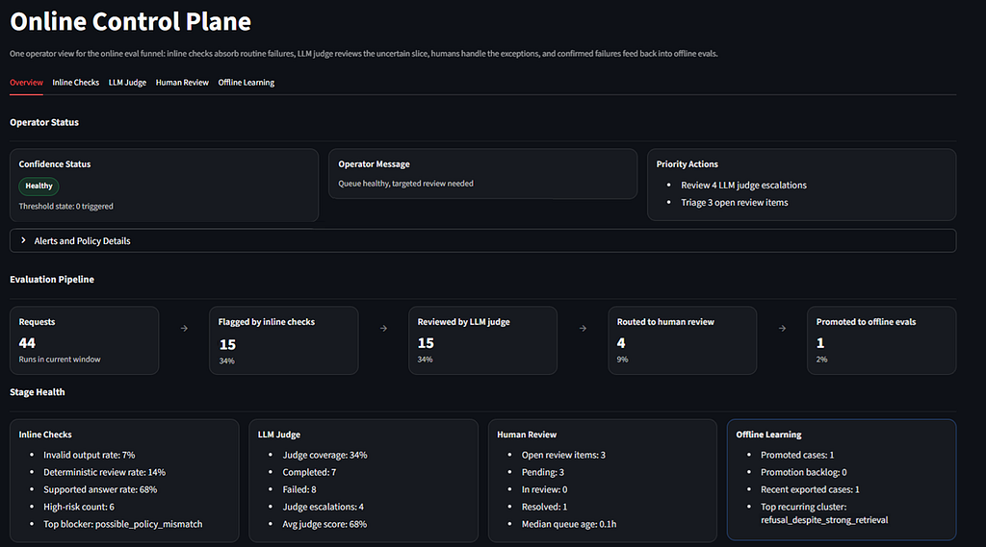Click 'Judge escalations: 4'

point(323,507)
